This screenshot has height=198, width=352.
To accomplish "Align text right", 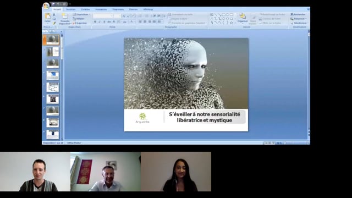I will 150,22.
